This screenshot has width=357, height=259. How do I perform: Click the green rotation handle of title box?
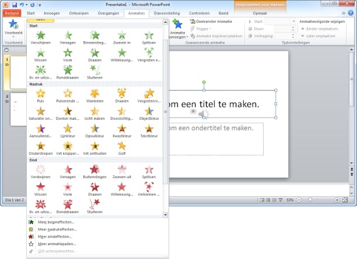[x=204, y=82]
